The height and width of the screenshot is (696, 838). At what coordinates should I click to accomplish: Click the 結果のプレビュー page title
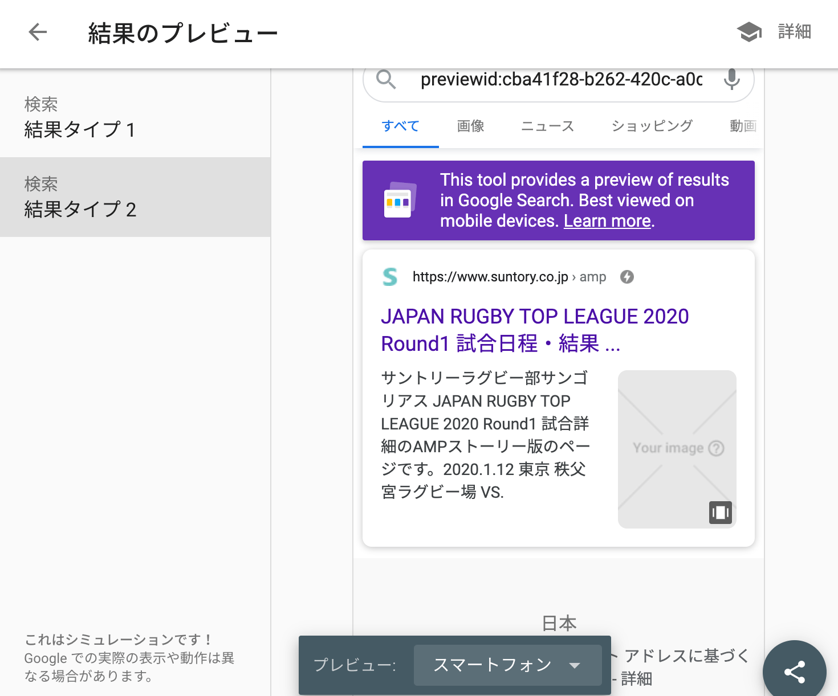pos(183,33)
